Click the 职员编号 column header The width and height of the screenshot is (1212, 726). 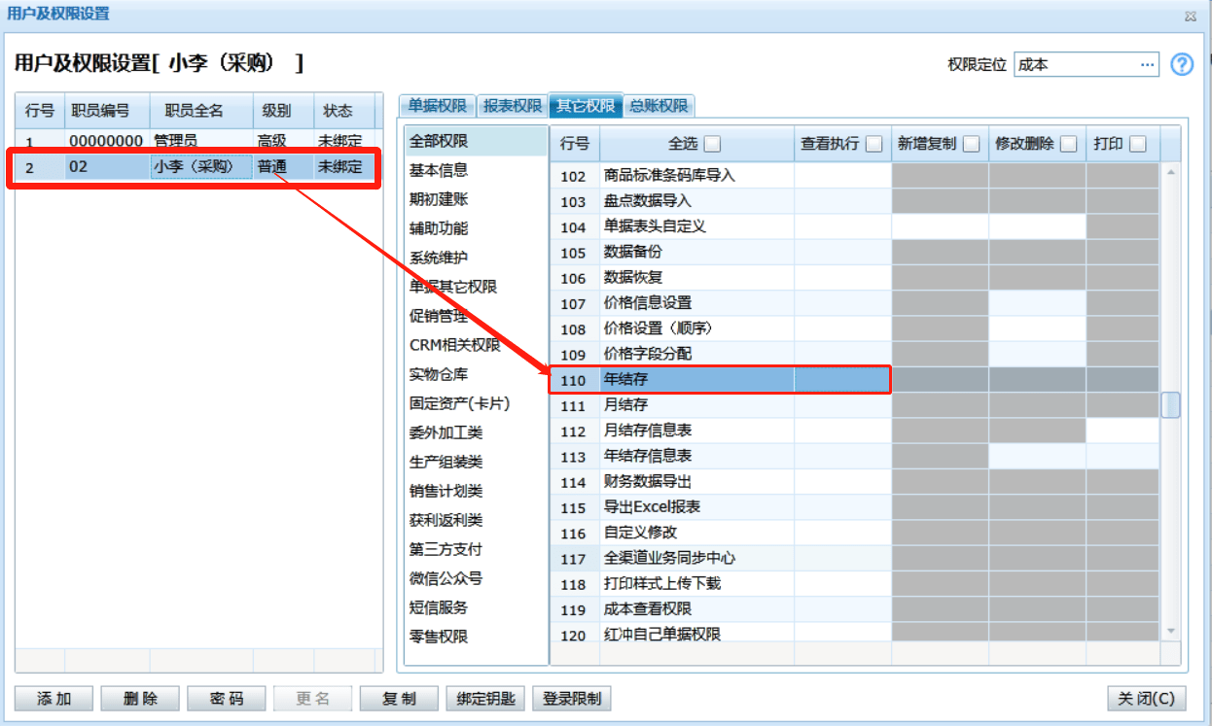coord(106,111)
